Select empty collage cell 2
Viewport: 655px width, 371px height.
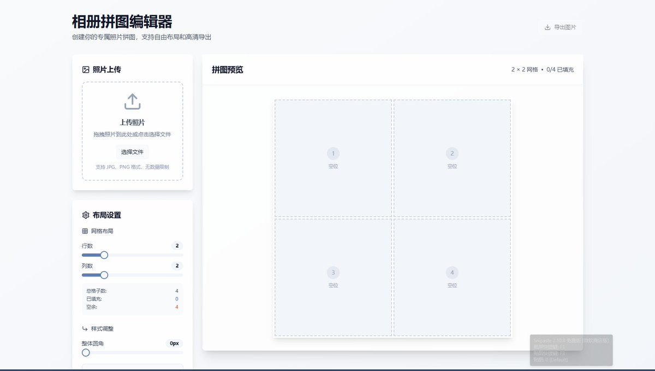point(452,158)
